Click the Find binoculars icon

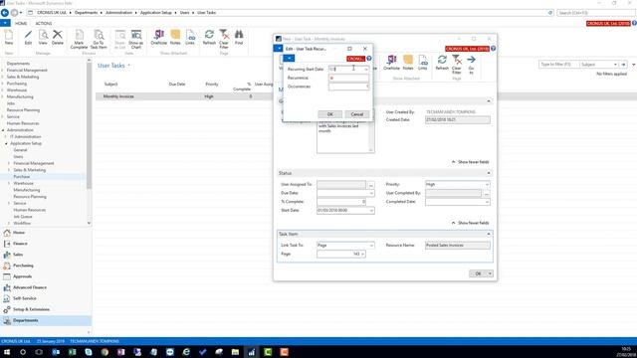(x=239, y=37)
